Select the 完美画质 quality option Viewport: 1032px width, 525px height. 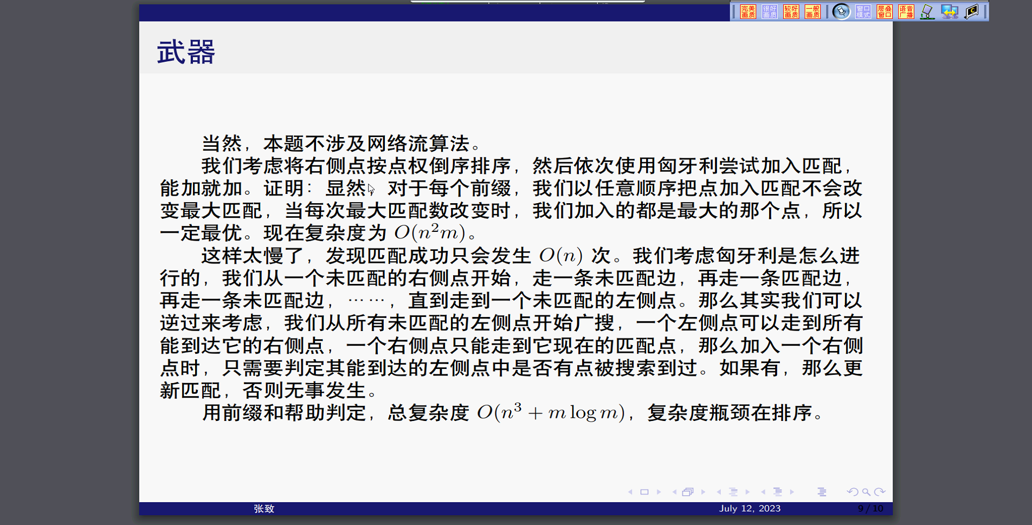pos(748,11)
